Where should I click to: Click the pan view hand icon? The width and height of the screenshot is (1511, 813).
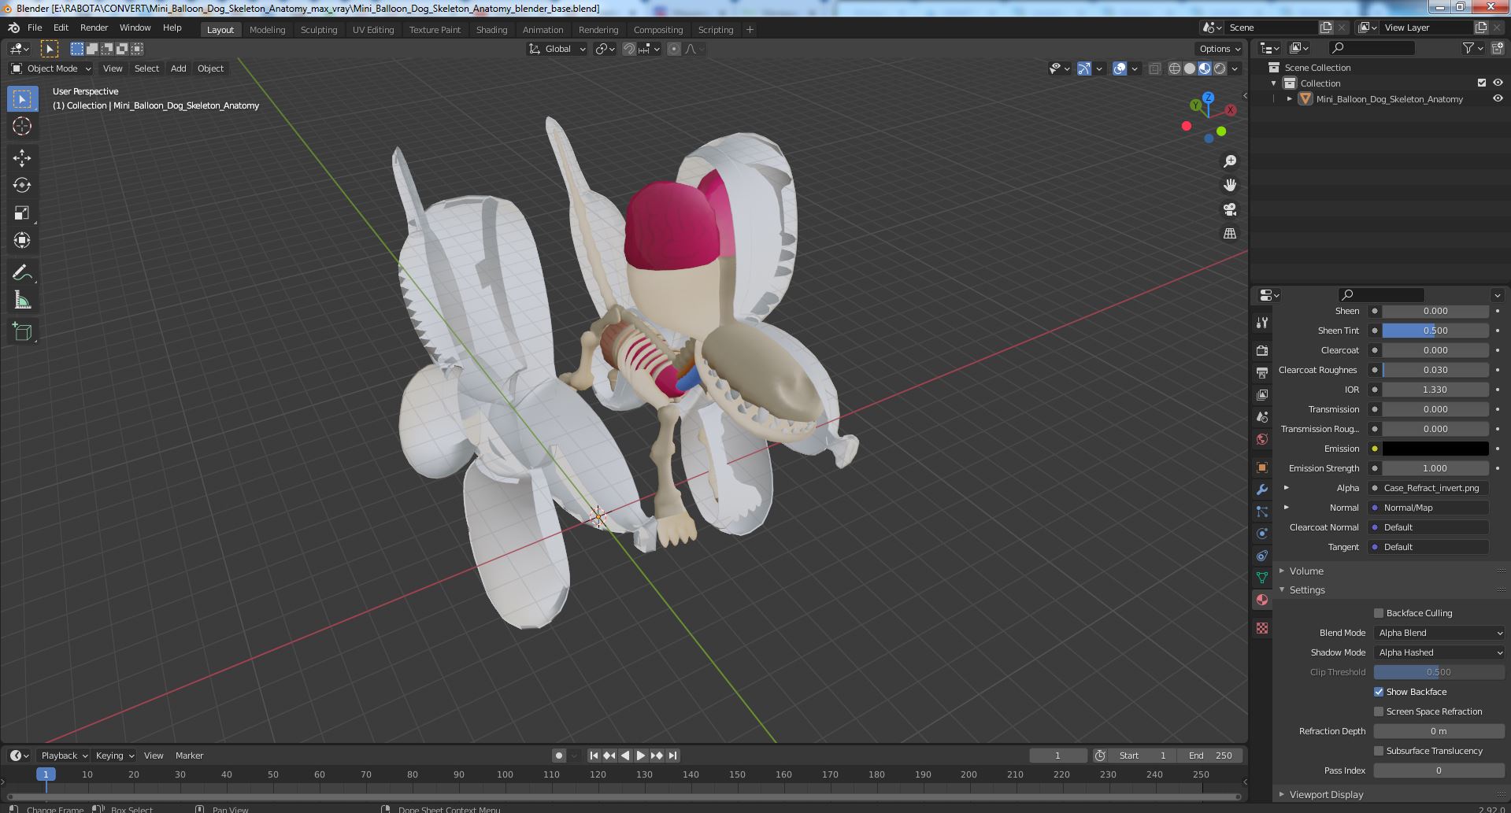click(x=1229, y=185)
